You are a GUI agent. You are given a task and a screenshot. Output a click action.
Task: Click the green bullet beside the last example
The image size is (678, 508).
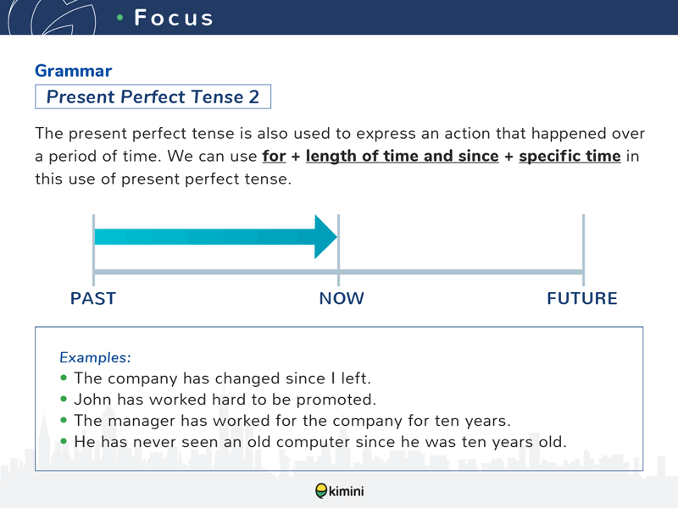[64, 441]
